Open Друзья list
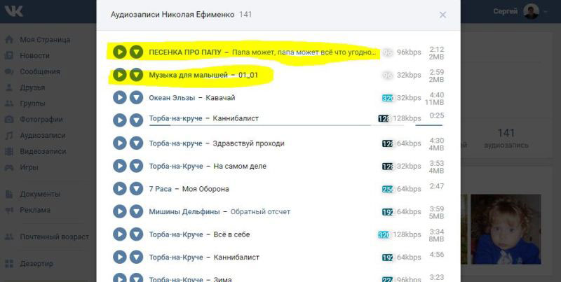Screen dimensions: 561x282 32,87
